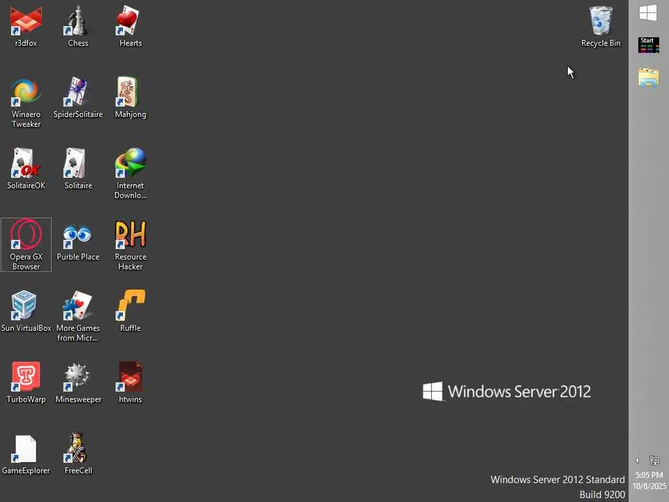
Task: Show hidden tray icons arrow
Action: 638,461
